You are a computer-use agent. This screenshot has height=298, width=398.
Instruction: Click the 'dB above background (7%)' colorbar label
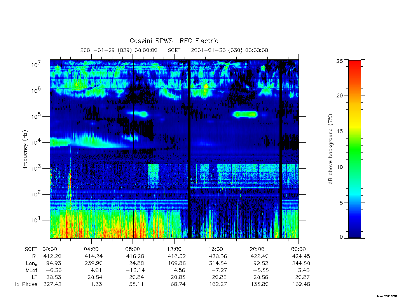pos(330,149)
